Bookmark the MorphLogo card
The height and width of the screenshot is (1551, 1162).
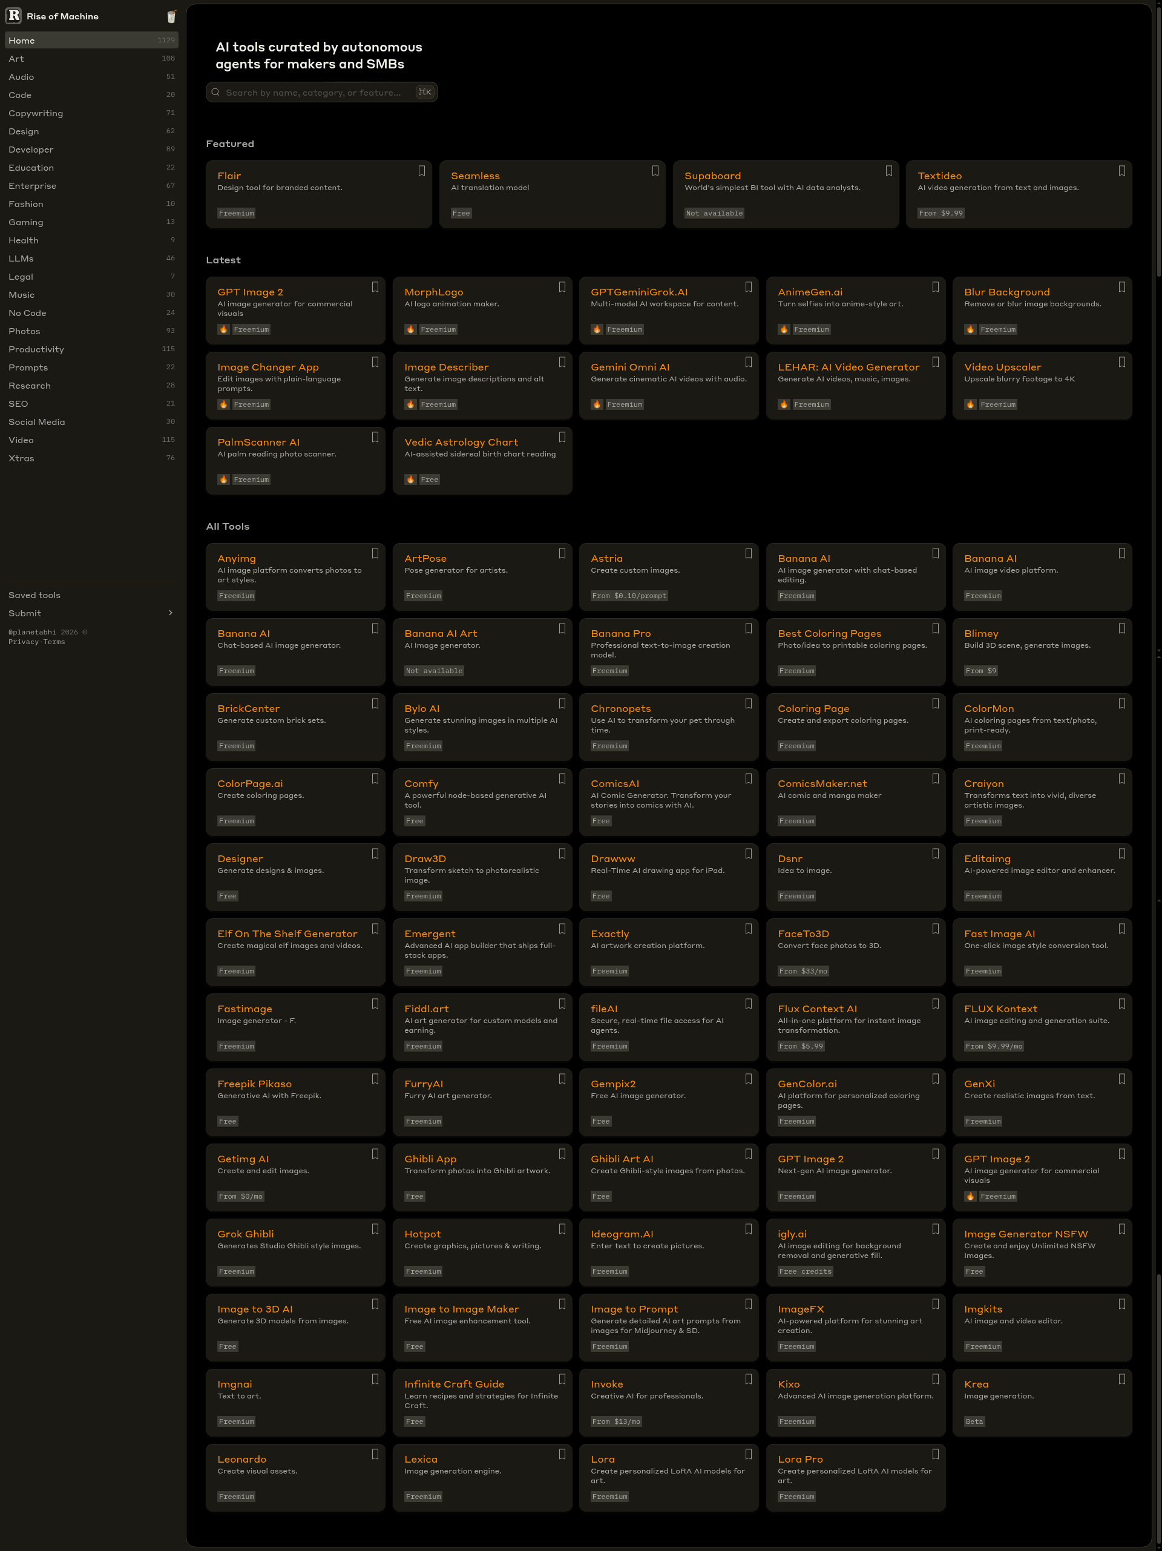pyautogui.click(x=562, y=287)
